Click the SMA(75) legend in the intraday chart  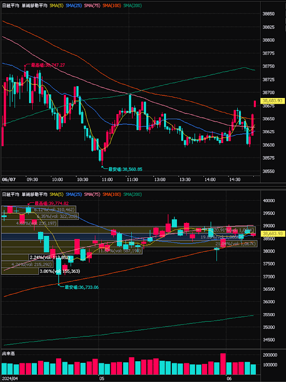pos(92,5)
